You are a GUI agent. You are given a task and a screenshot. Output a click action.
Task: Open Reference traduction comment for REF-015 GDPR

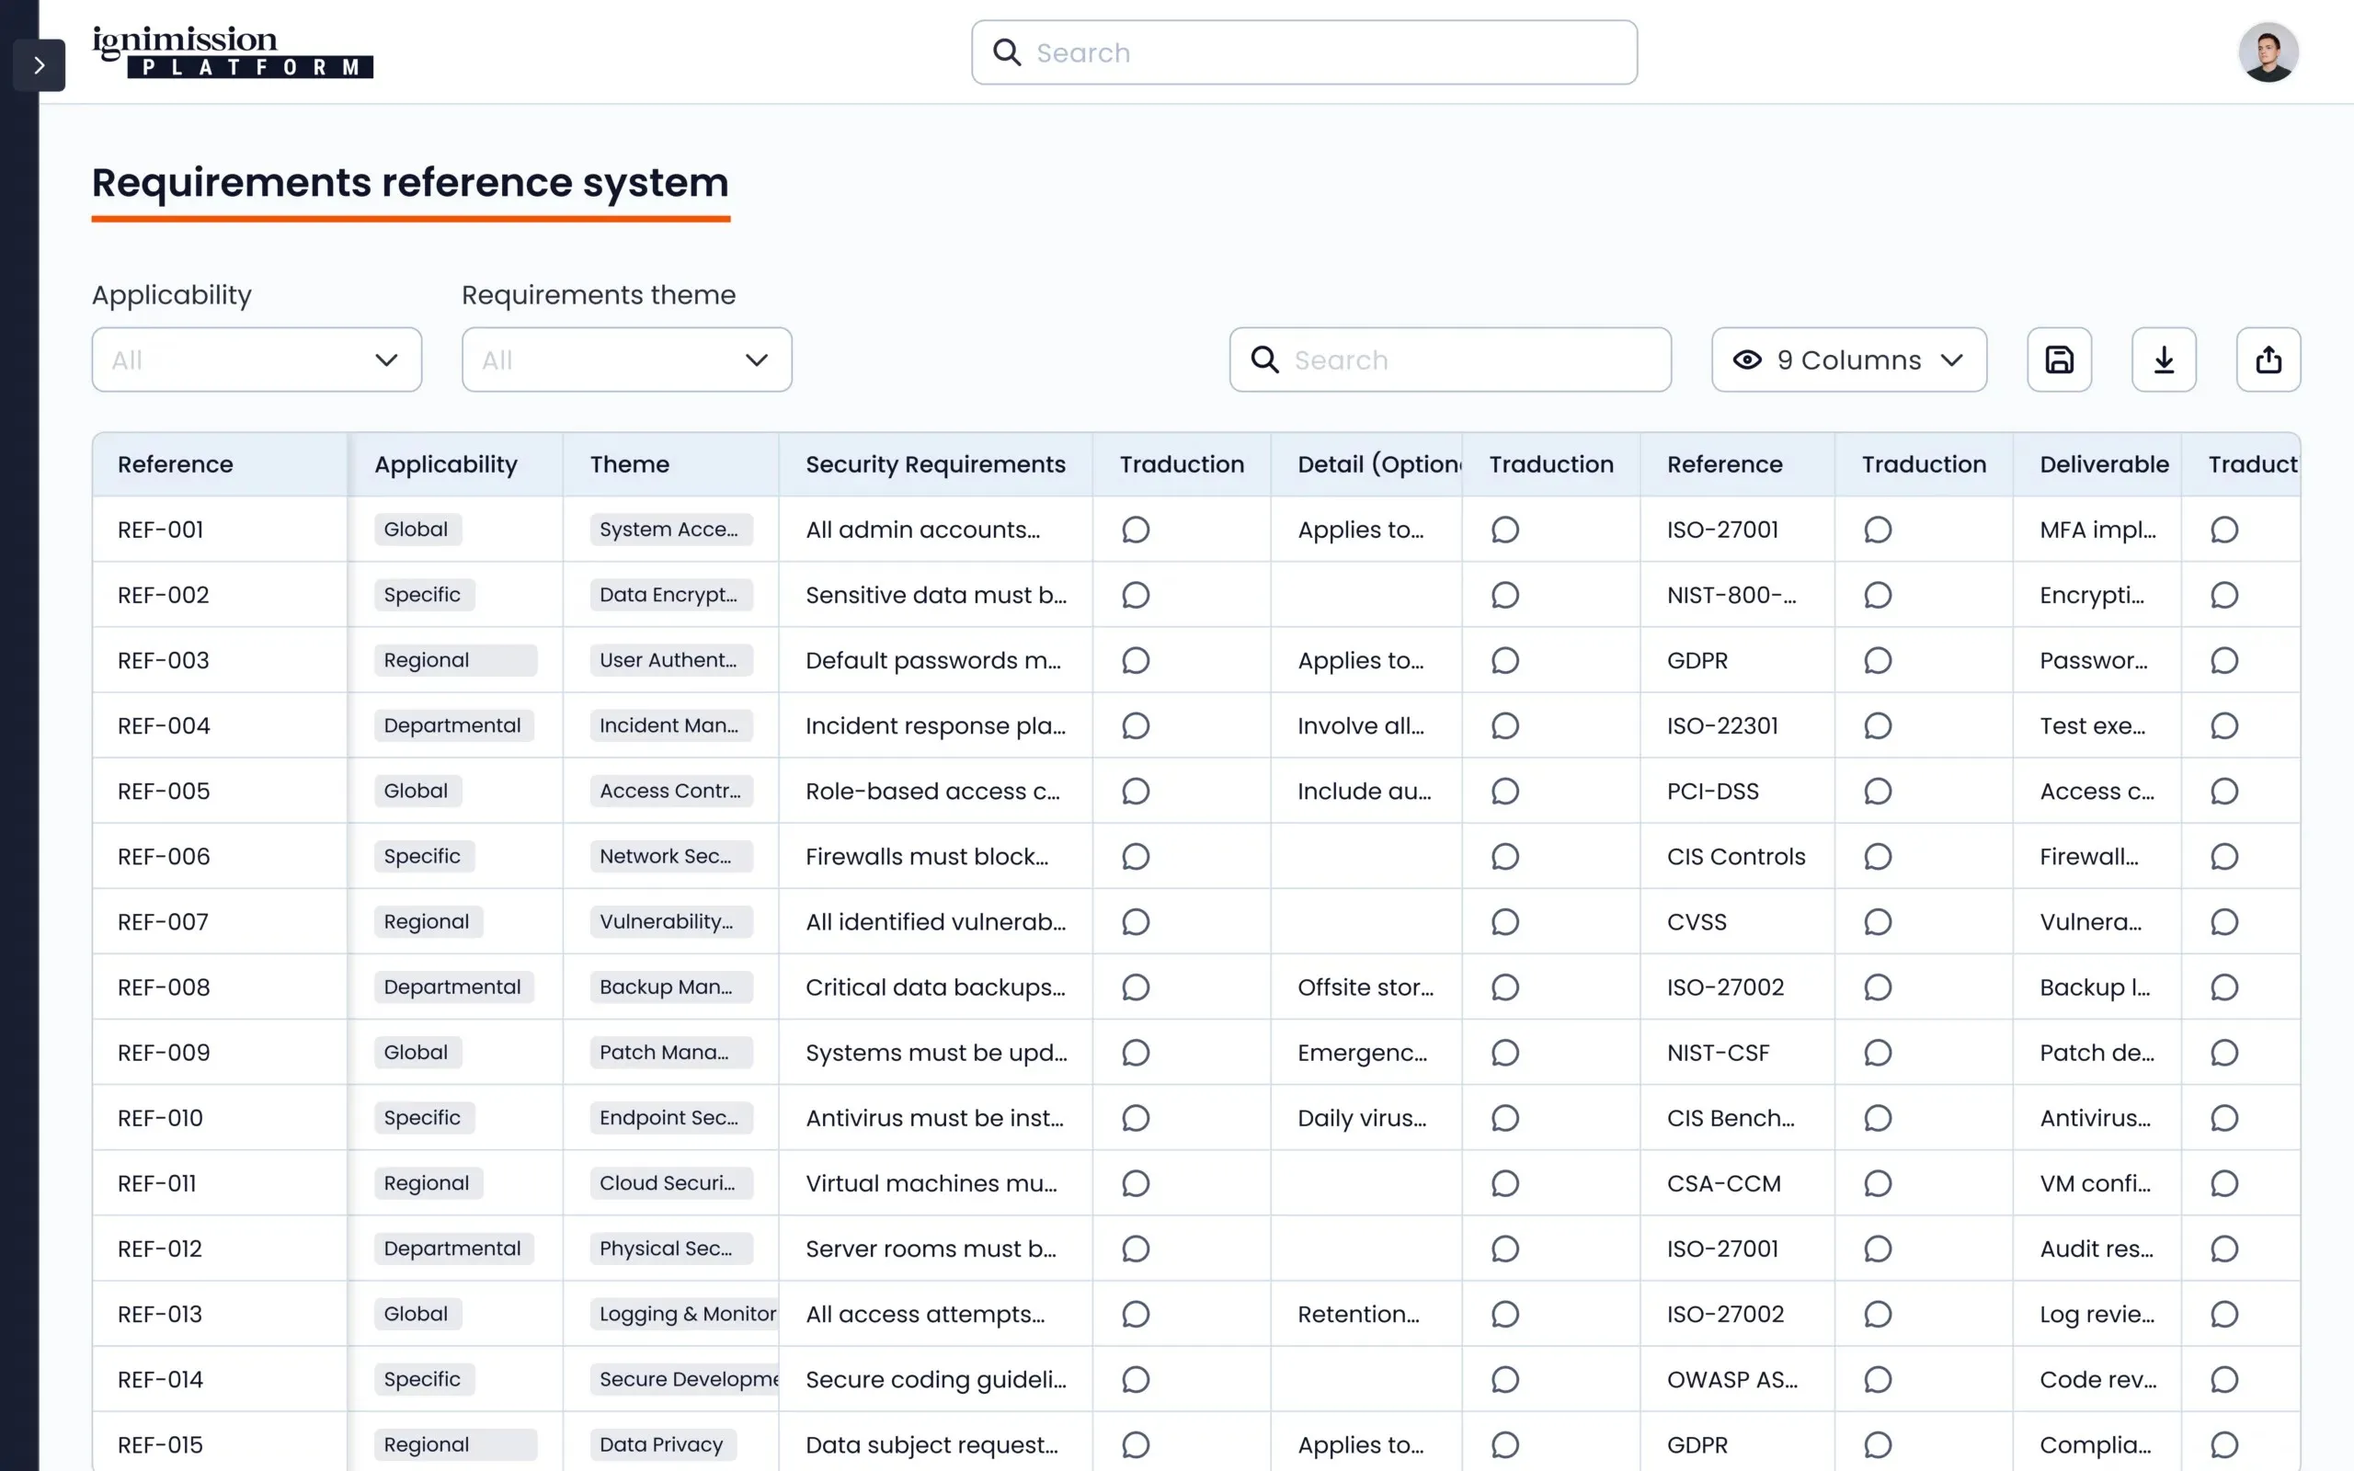pyautogui.click(x=1878, y=1445)
